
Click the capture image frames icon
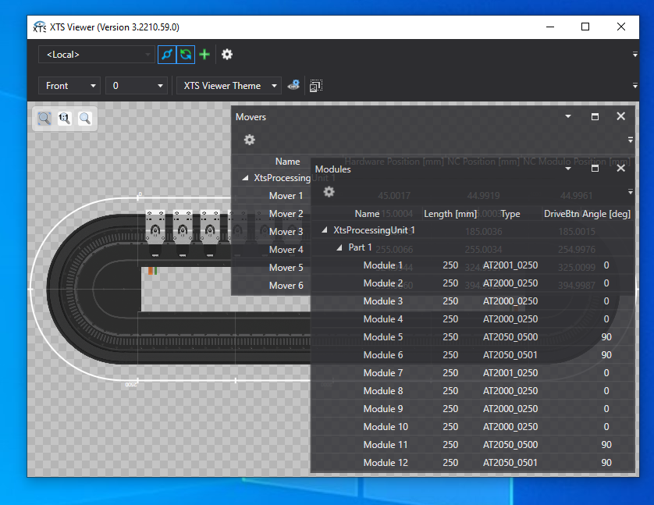click(316, 86)
